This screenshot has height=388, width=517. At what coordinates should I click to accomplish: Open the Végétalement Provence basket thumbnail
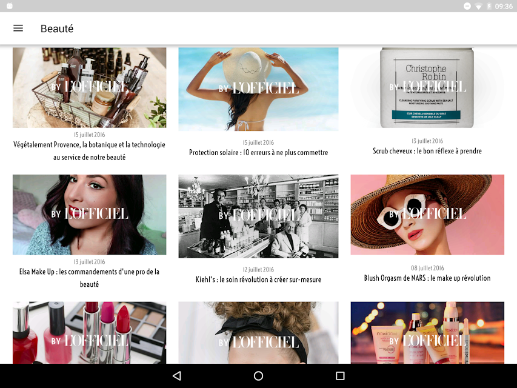tap(89, 87)
